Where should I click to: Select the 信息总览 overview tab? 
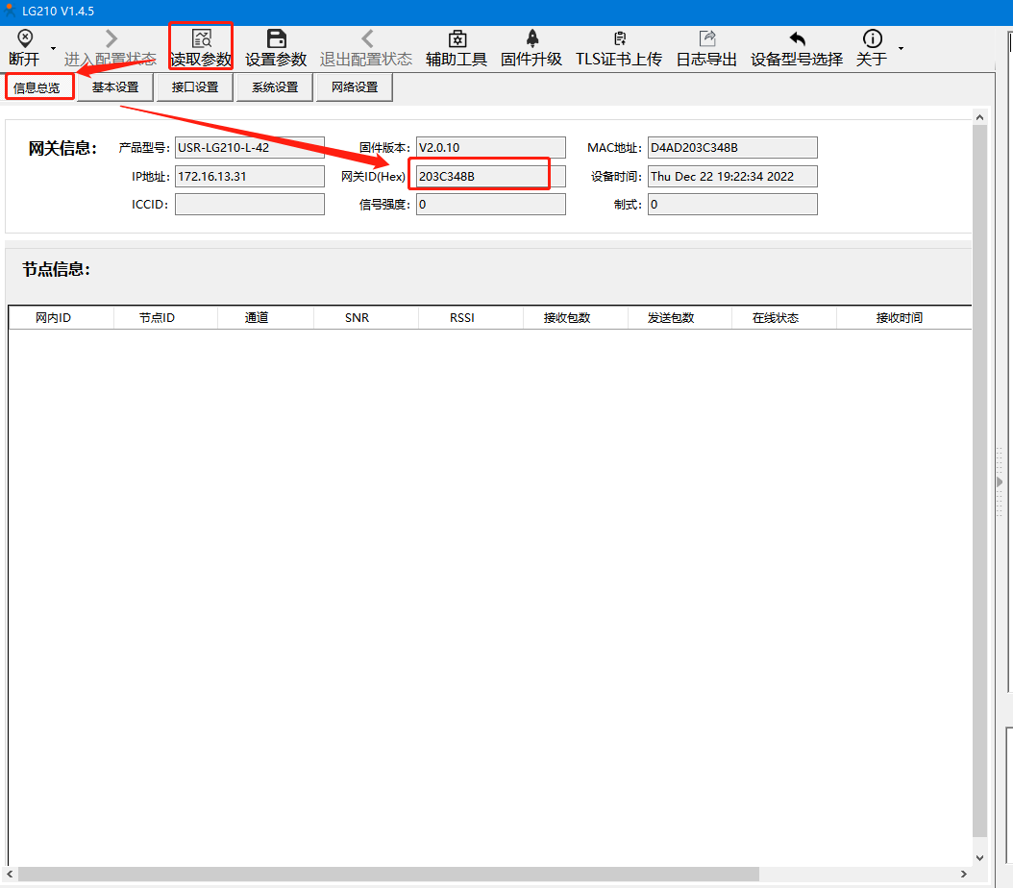37,87
